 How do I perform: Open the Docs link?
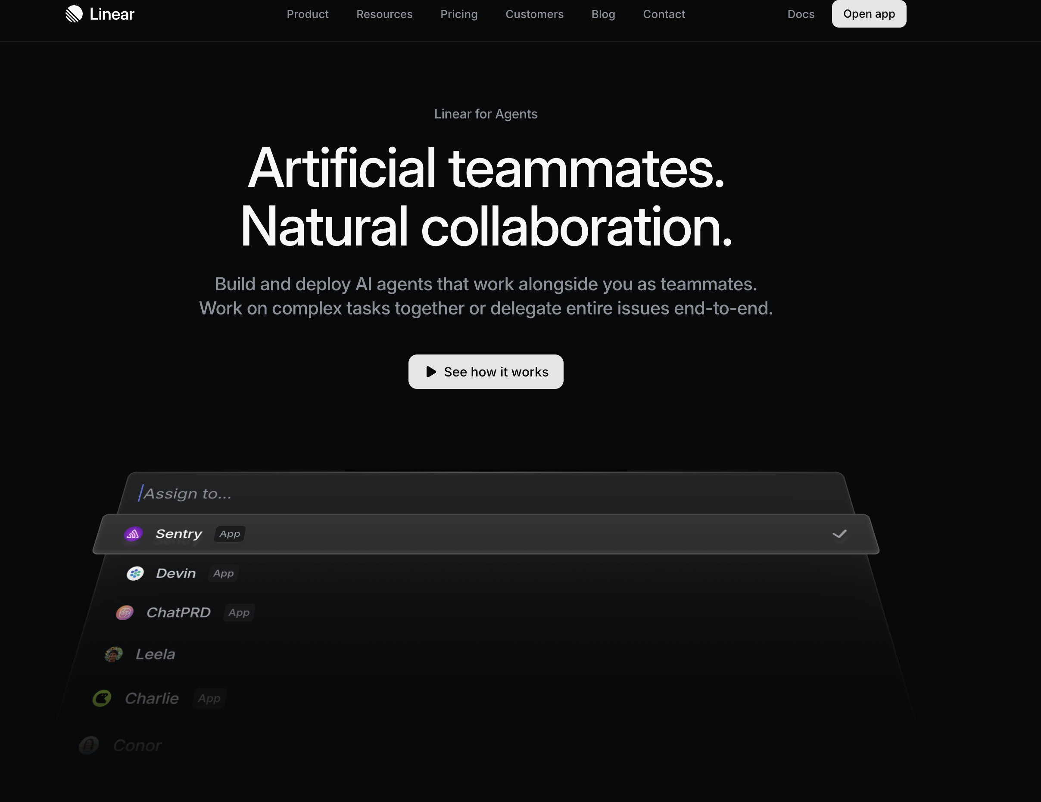(x=801, y=14)
